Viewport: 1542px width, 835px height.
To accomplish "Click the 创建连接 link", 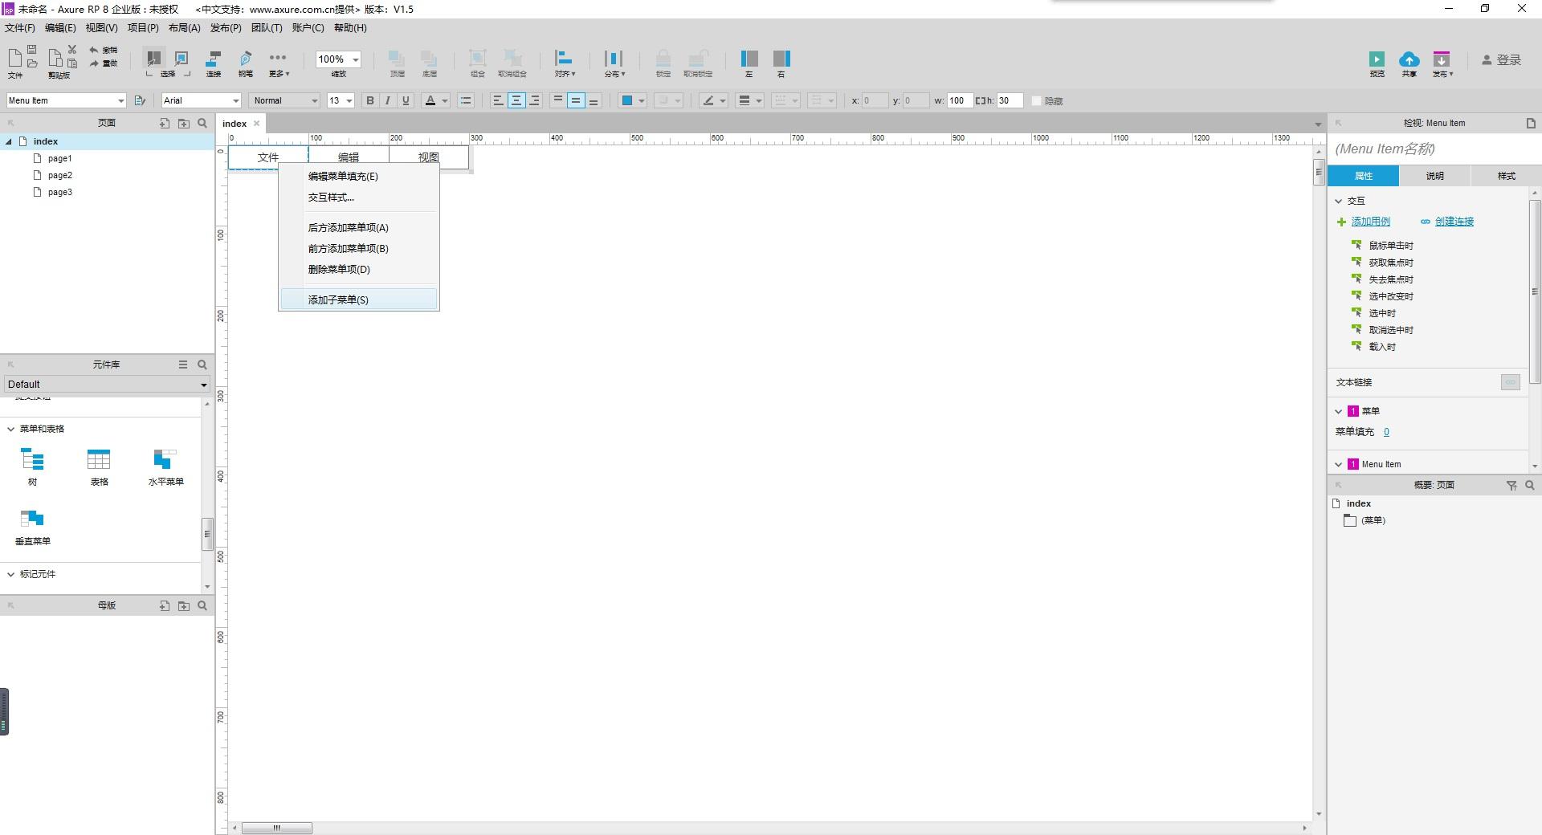I will point(1454,222).
